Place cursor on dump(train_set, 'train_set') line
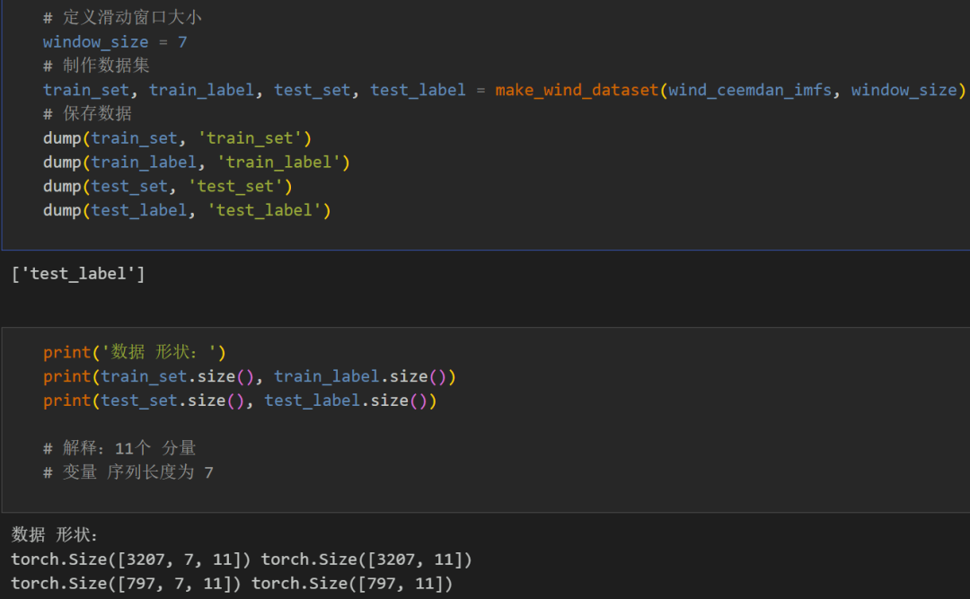The image size is (970, 599). [x=177, y=138]
